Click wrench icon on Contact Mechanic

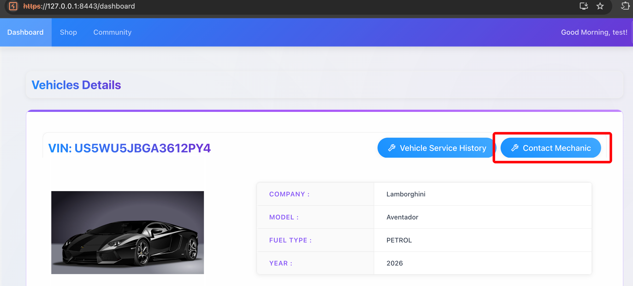[515, 148]
